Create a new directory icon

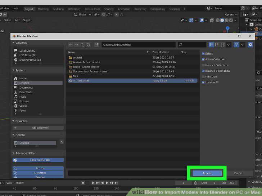pyautogui.click(x=96, y=45)
